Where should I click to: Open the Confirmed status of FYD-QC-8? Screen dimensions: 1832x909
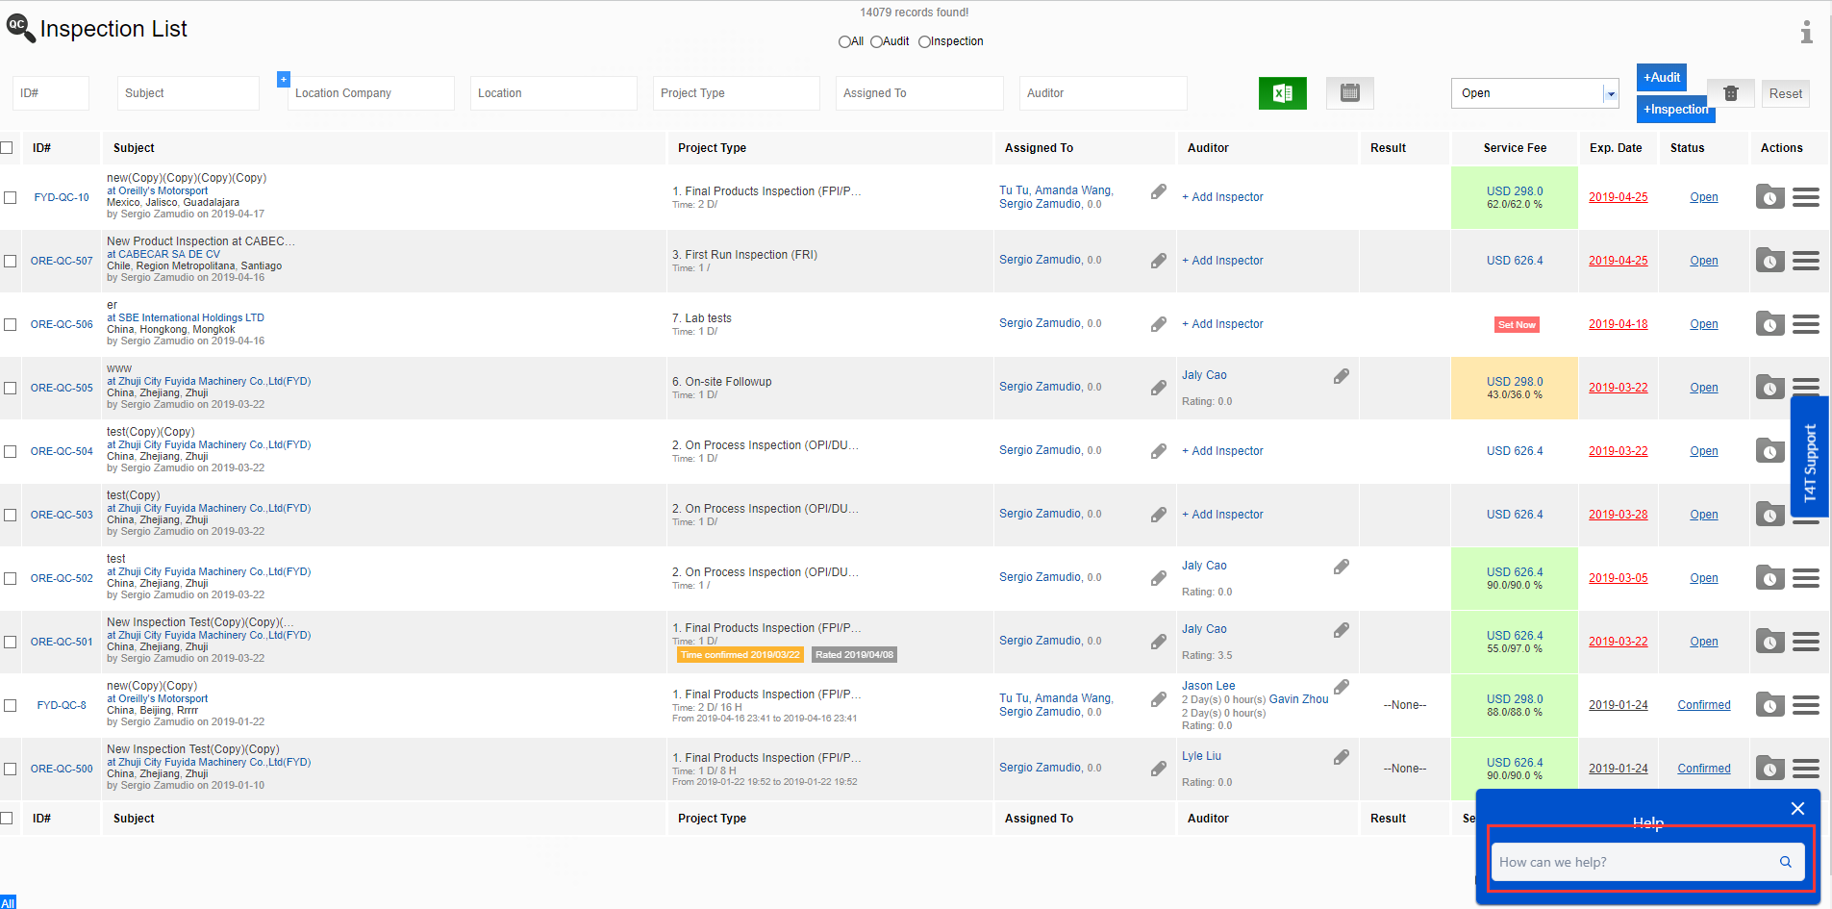click(x=1703, y=705)
